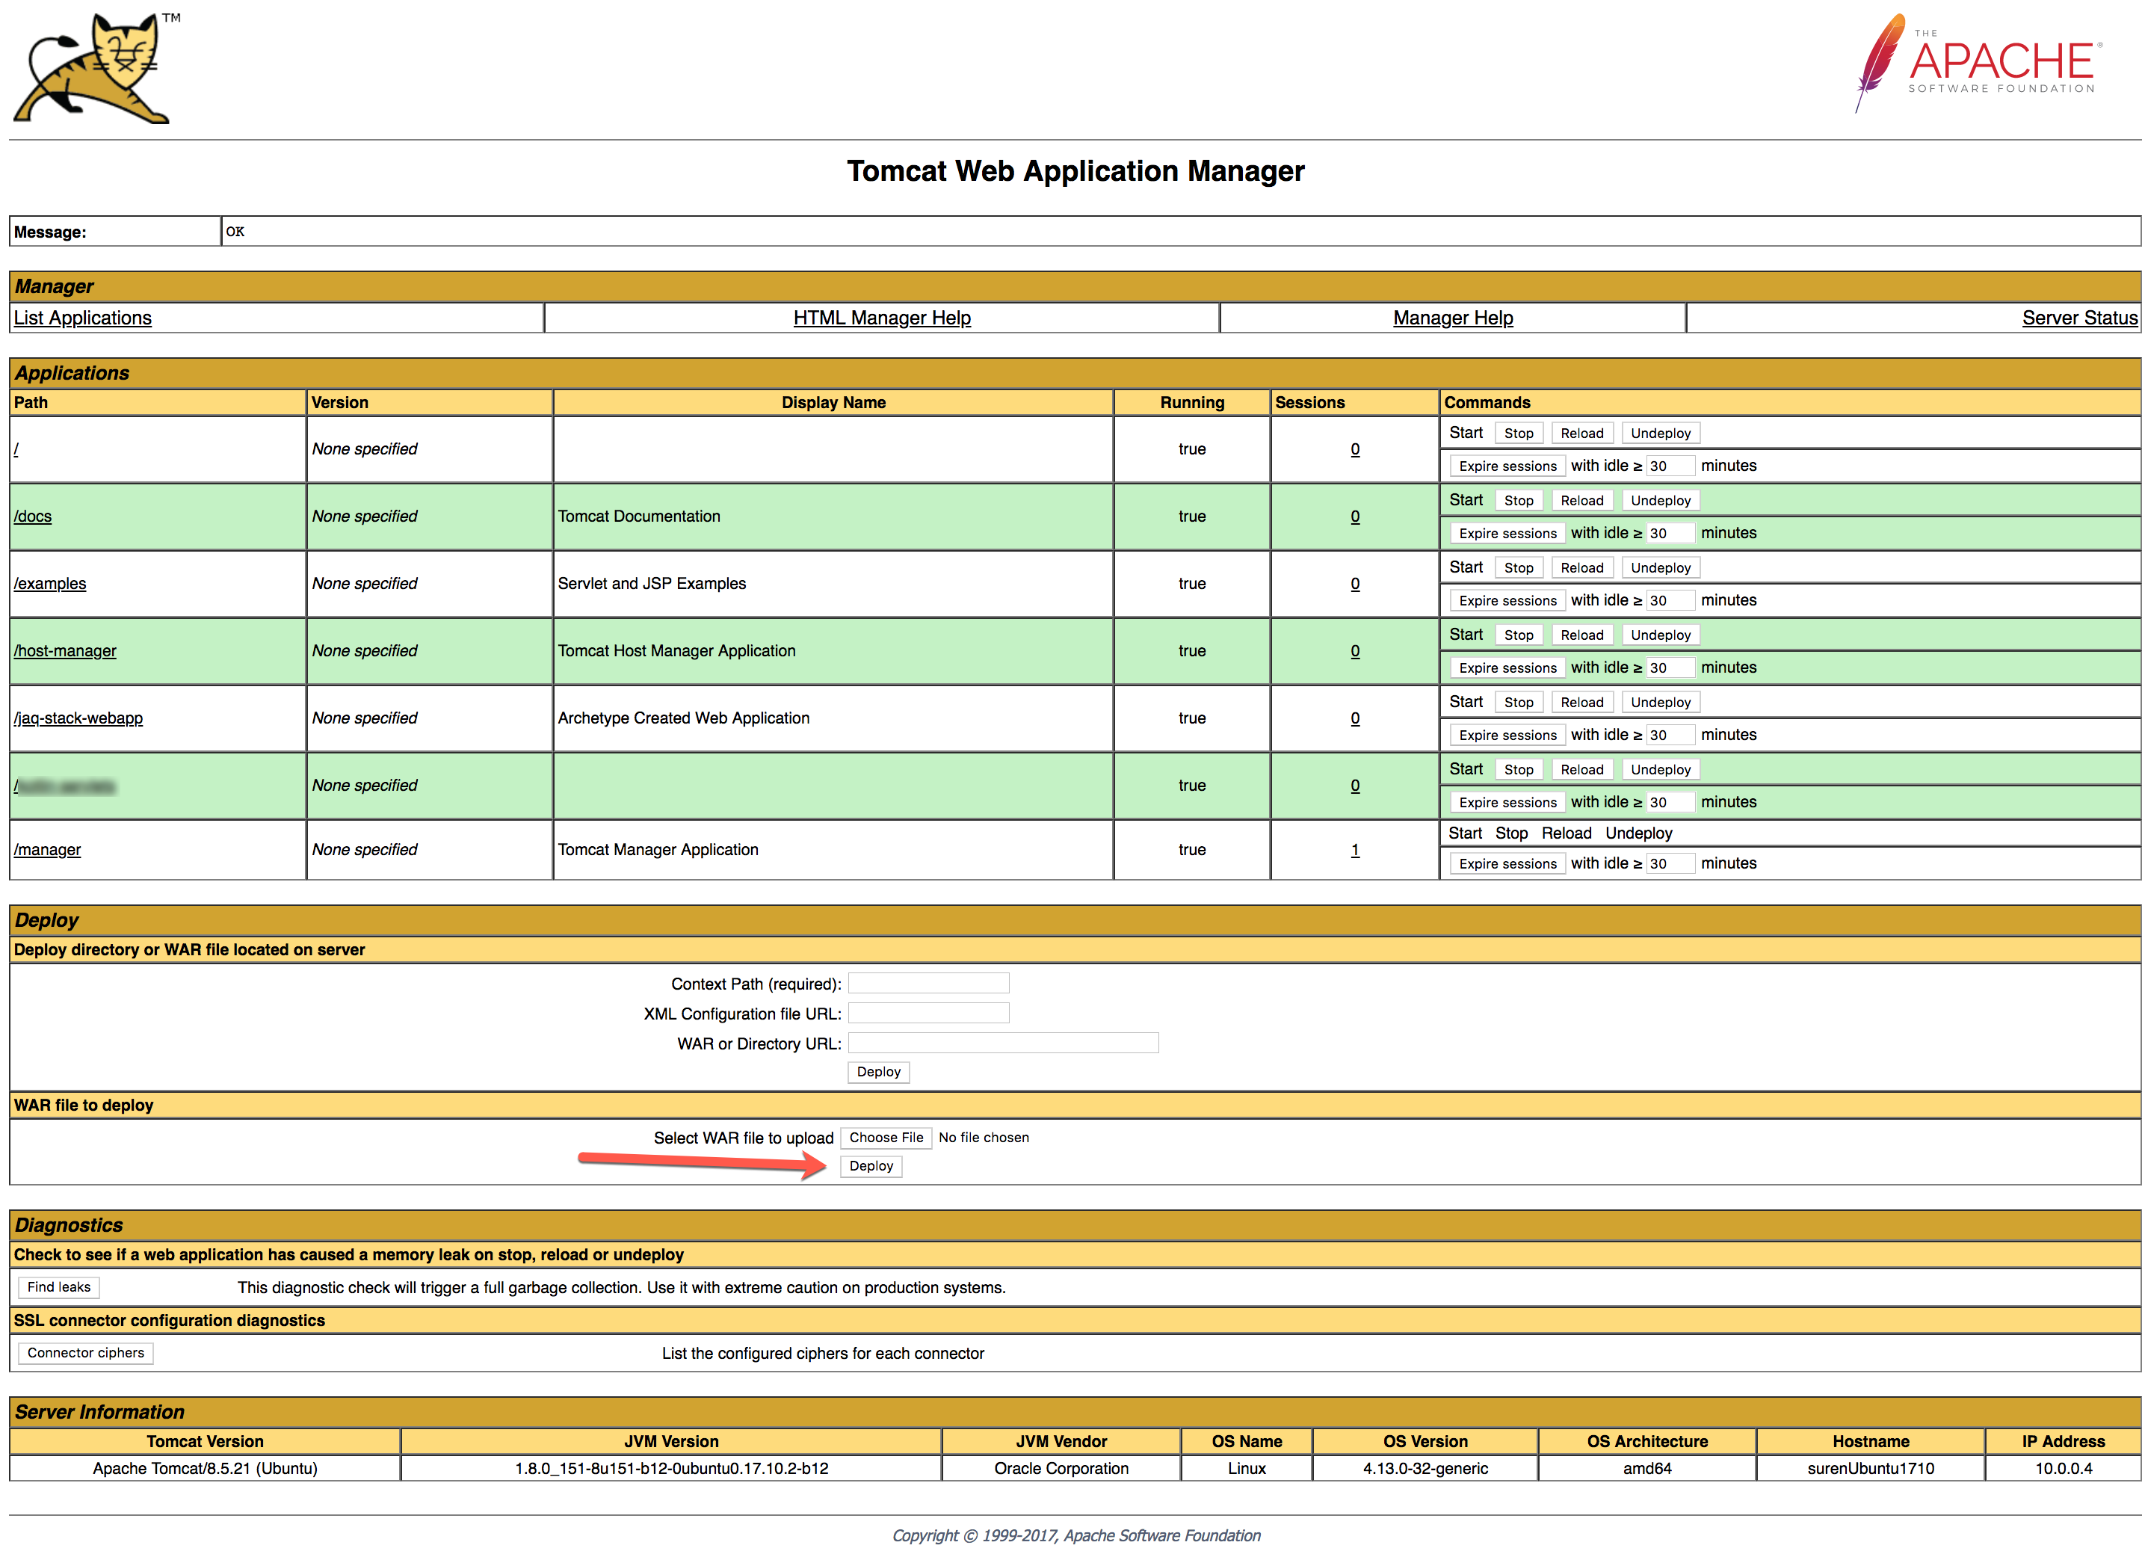Open the /examples path link
Screen dimensions: 2142x1554
point(50,584)
